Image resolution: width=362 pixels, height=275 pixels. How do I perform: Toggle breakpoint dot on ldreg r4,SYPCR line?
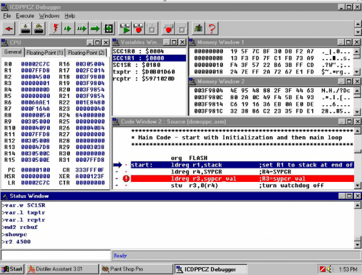pos(126,172)
